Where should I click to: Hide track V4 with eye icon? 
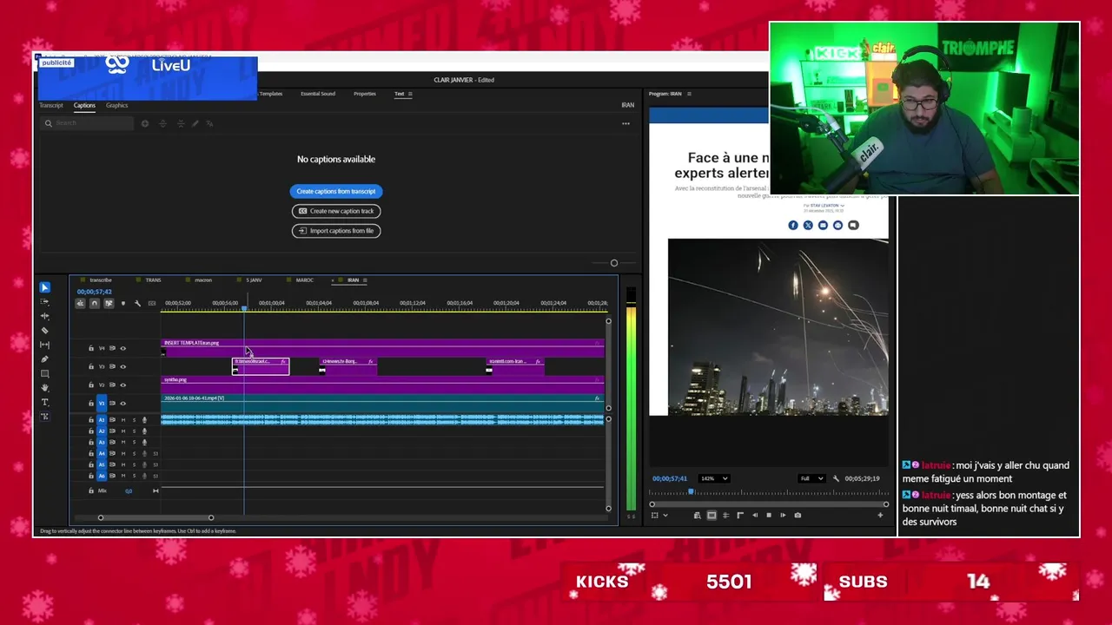tap(123, 348)
